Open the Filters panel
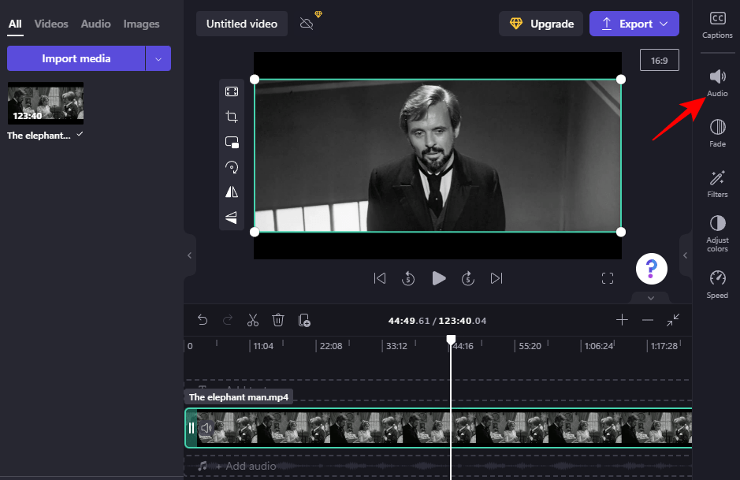The width and height of the screenshot is (740, 480). [x=716, y=183]
